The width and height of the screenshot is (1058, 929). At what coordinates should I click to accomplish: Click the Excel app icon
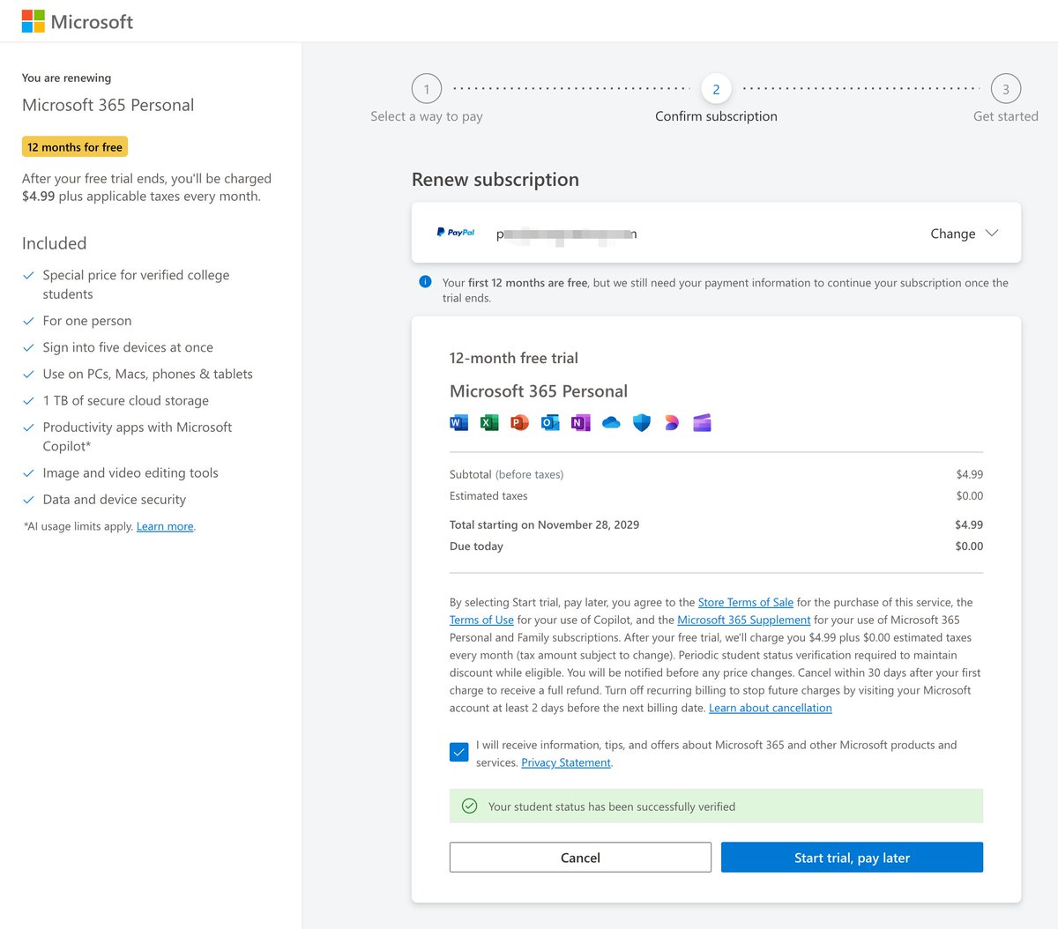point(489,422)
